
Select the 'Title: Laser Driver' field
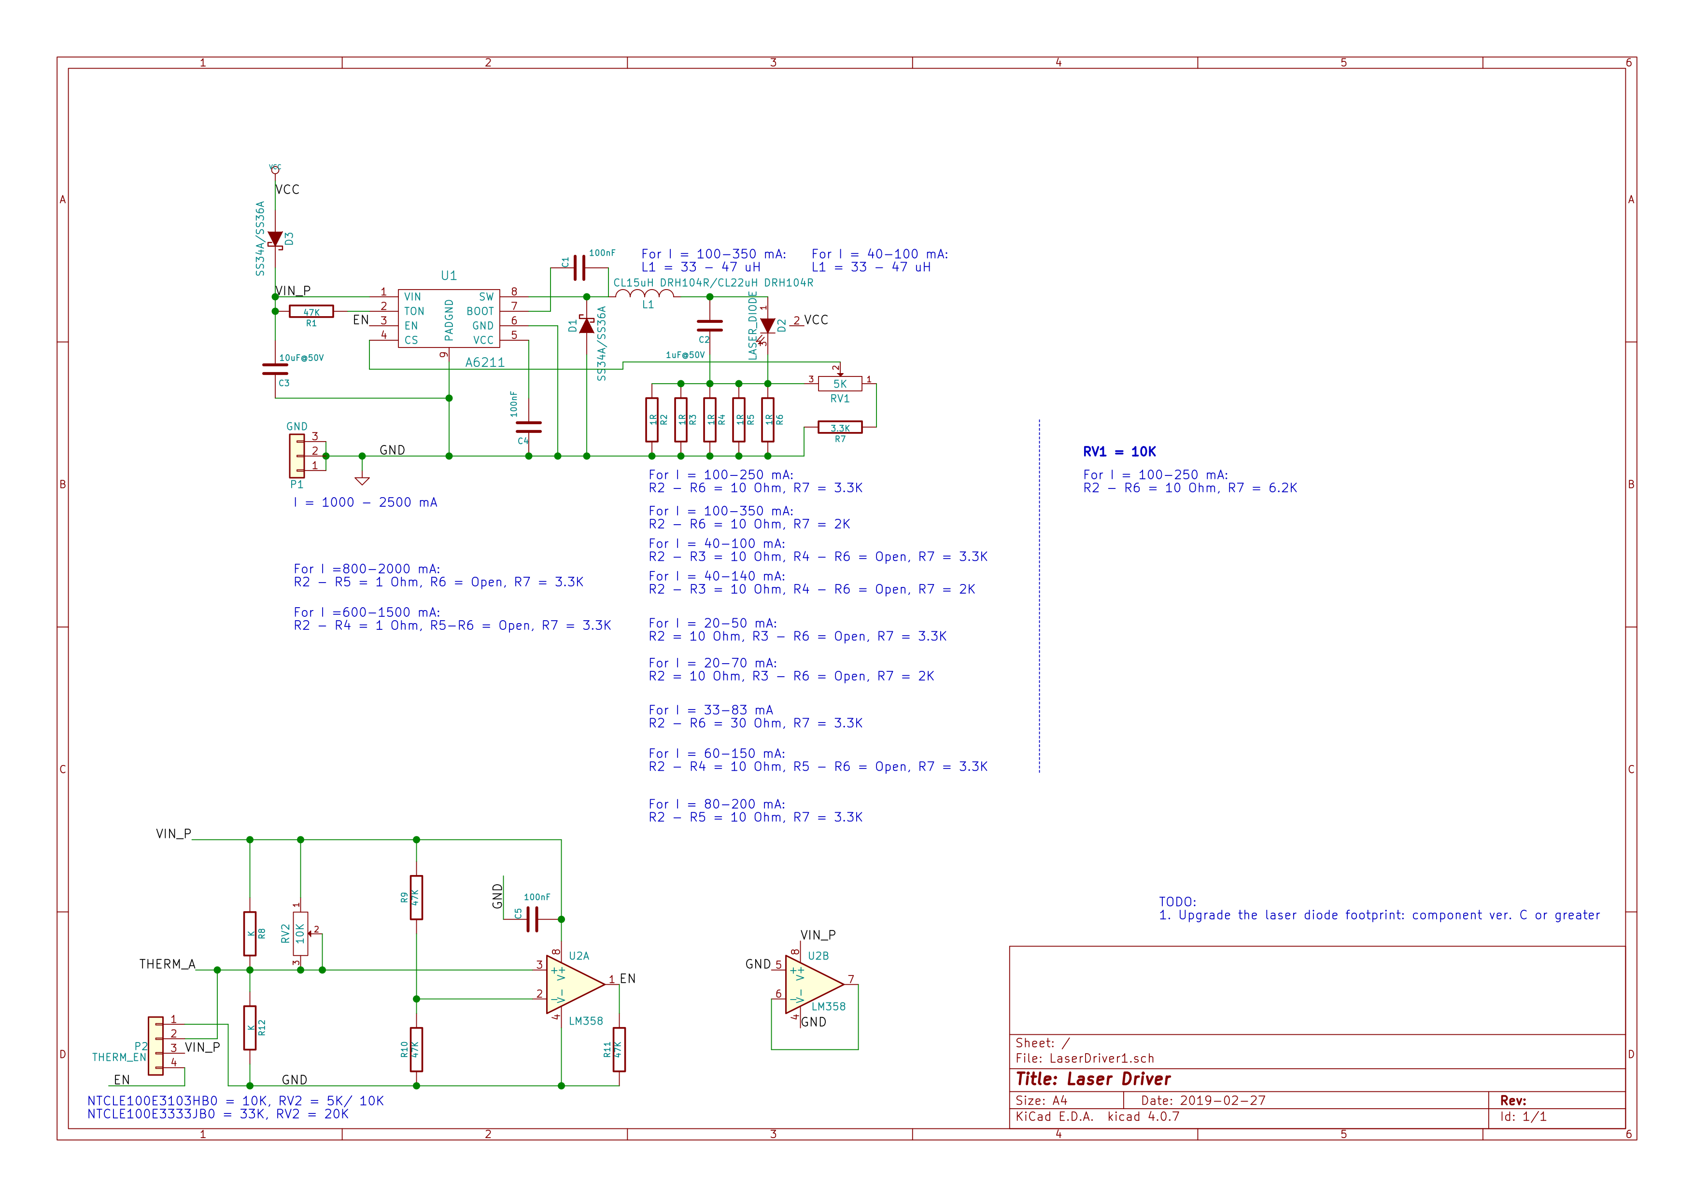pyautogui.click(x=1093, y=1079)
